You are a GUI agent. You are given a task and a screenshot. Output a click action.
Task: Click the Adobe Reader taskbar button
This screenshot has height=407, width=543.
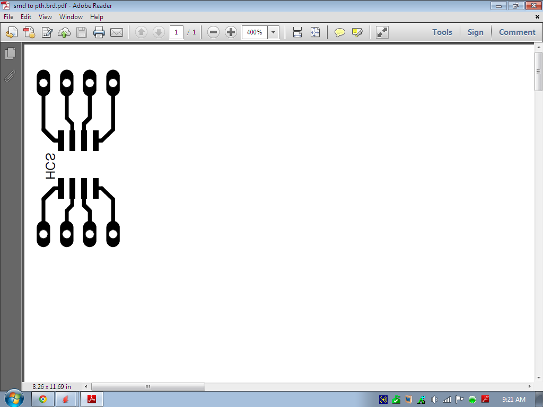point(92,400)
